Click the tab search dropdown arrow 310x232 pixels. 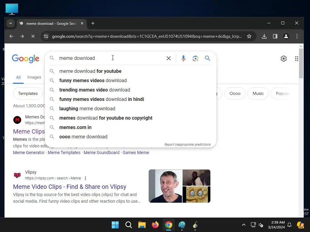[11, 23]
